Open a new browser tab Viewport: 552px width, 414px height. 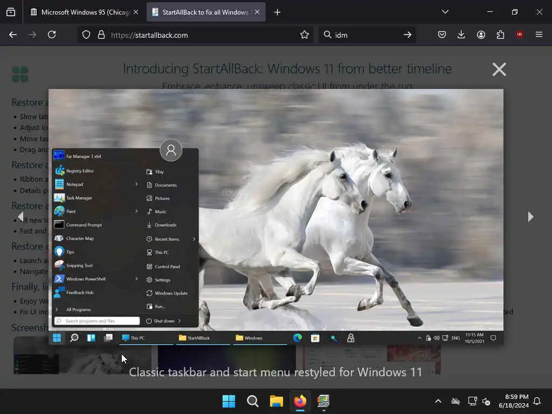point(278,12)
